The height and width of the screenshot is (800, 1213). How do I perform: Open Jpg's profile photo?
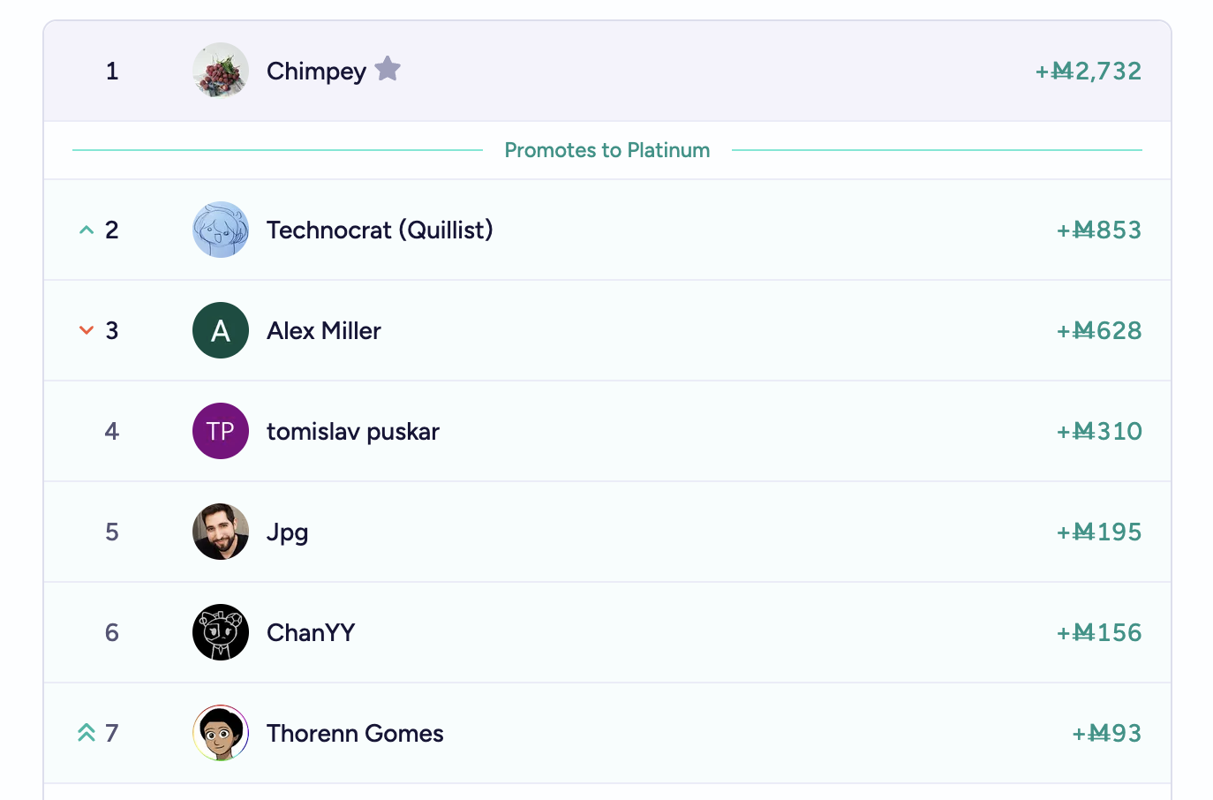tap(221, 532)
